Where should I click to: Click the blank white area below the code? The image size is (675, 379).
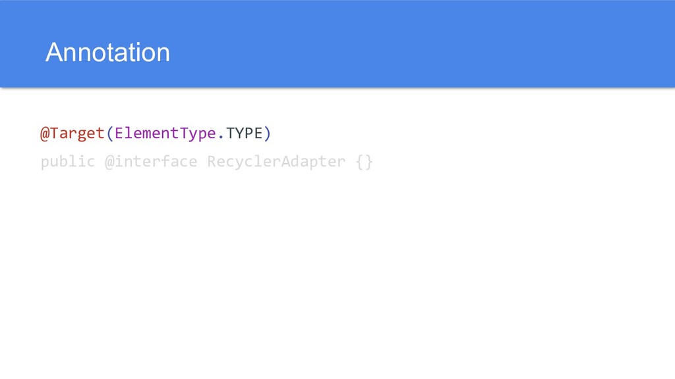point(337,276)
